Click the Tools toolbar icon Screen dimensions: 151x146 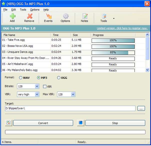pos(104,16)
